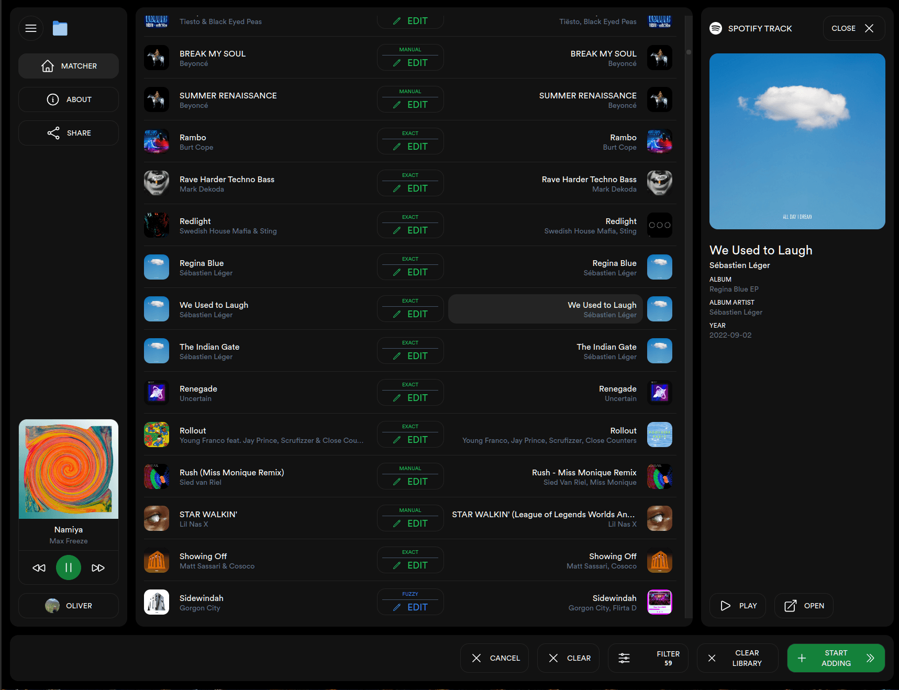Open the track in Spotify
This screenshot has width=899, height=690.
tap(804, 606)
